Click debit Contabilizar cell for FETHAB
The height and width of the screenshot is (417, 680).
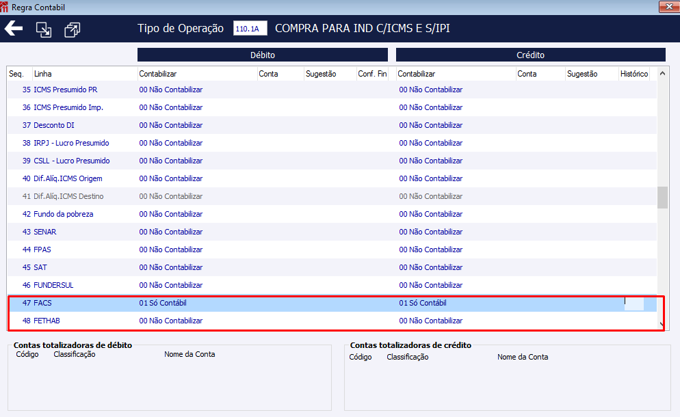coord(170,321)
